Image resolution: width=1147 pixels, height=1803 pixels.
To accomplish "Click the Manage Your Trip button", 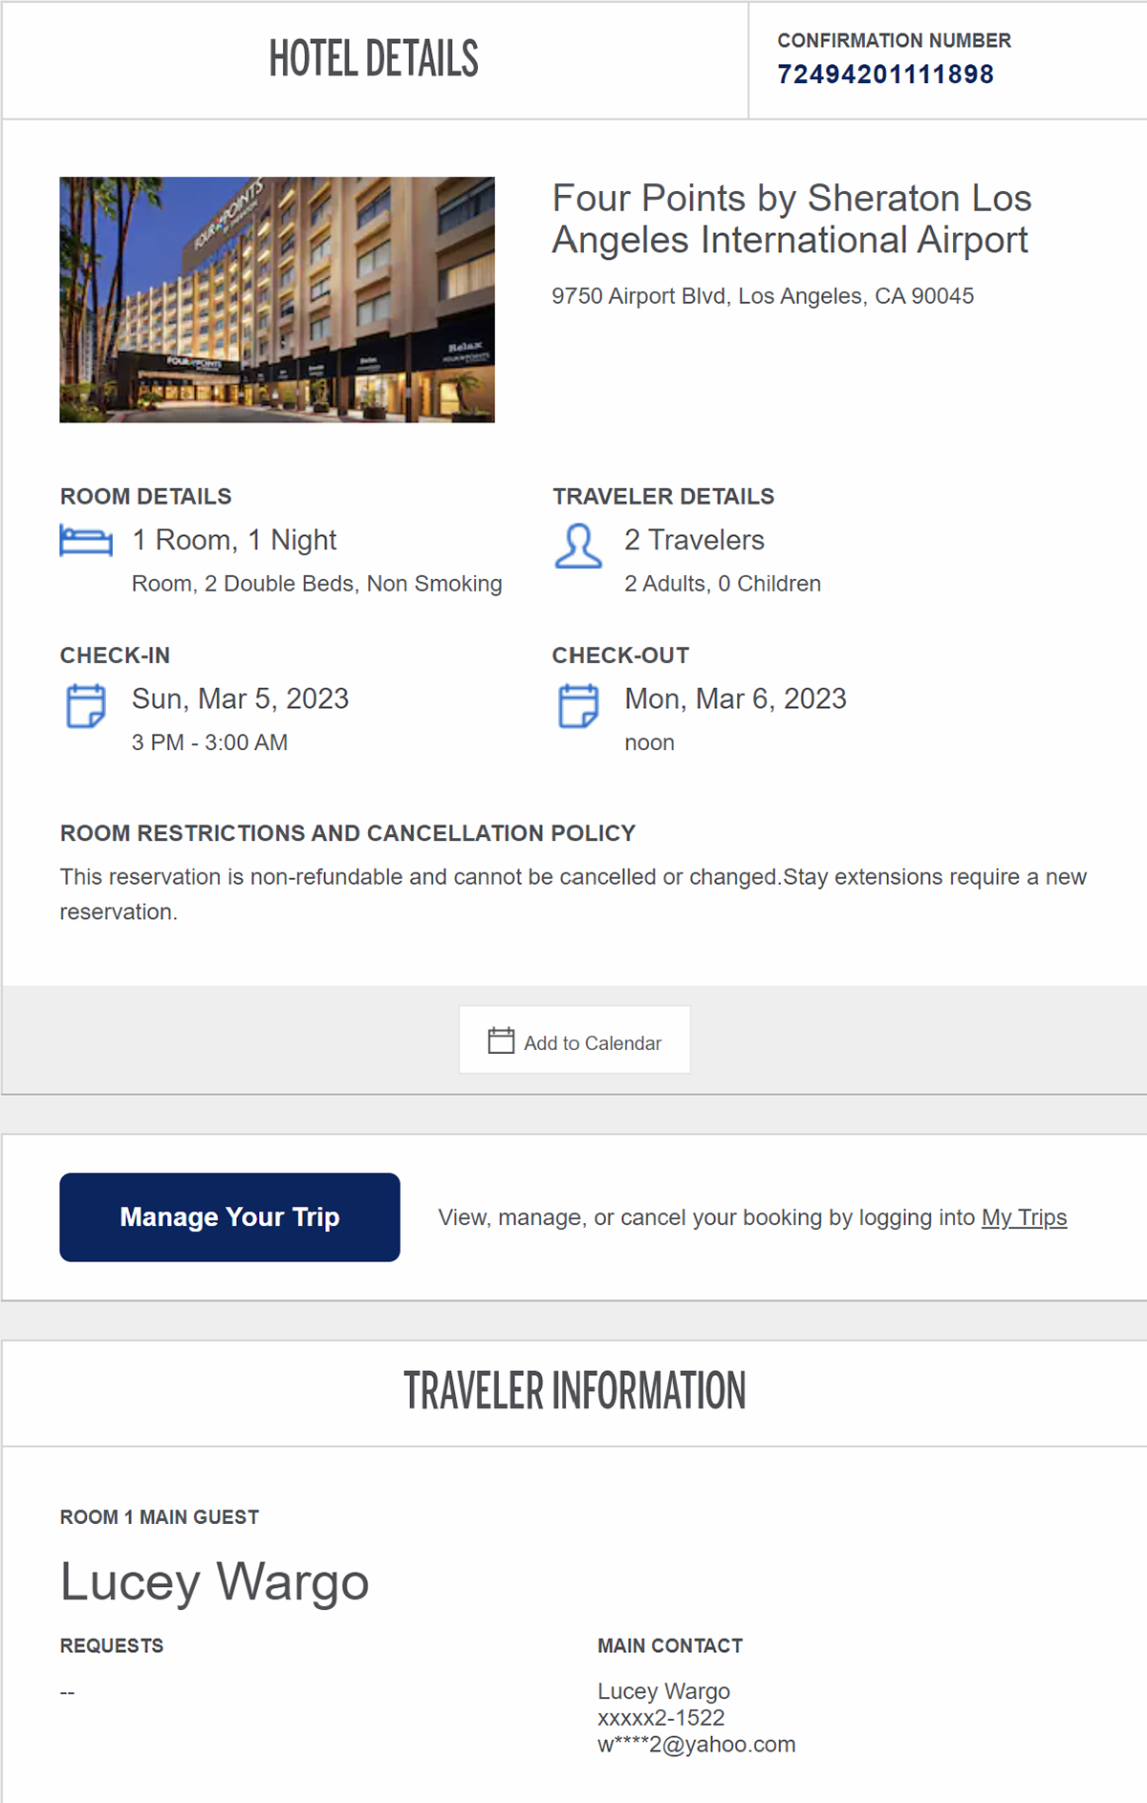I will (229, 1217).
